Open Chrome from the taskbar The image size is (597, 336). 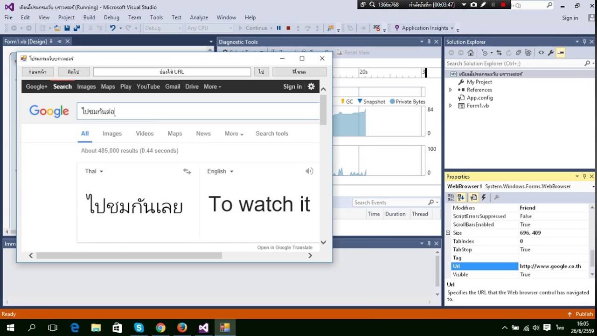(x=160, y=328)
